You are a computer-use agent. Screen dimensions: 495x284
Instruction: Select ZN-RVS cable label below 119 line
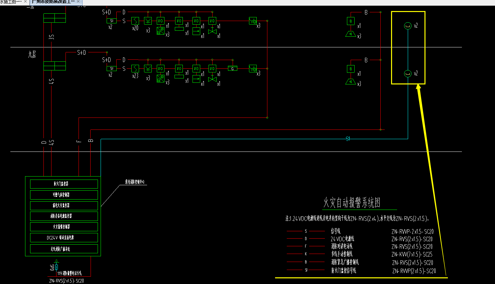point(67,281)
